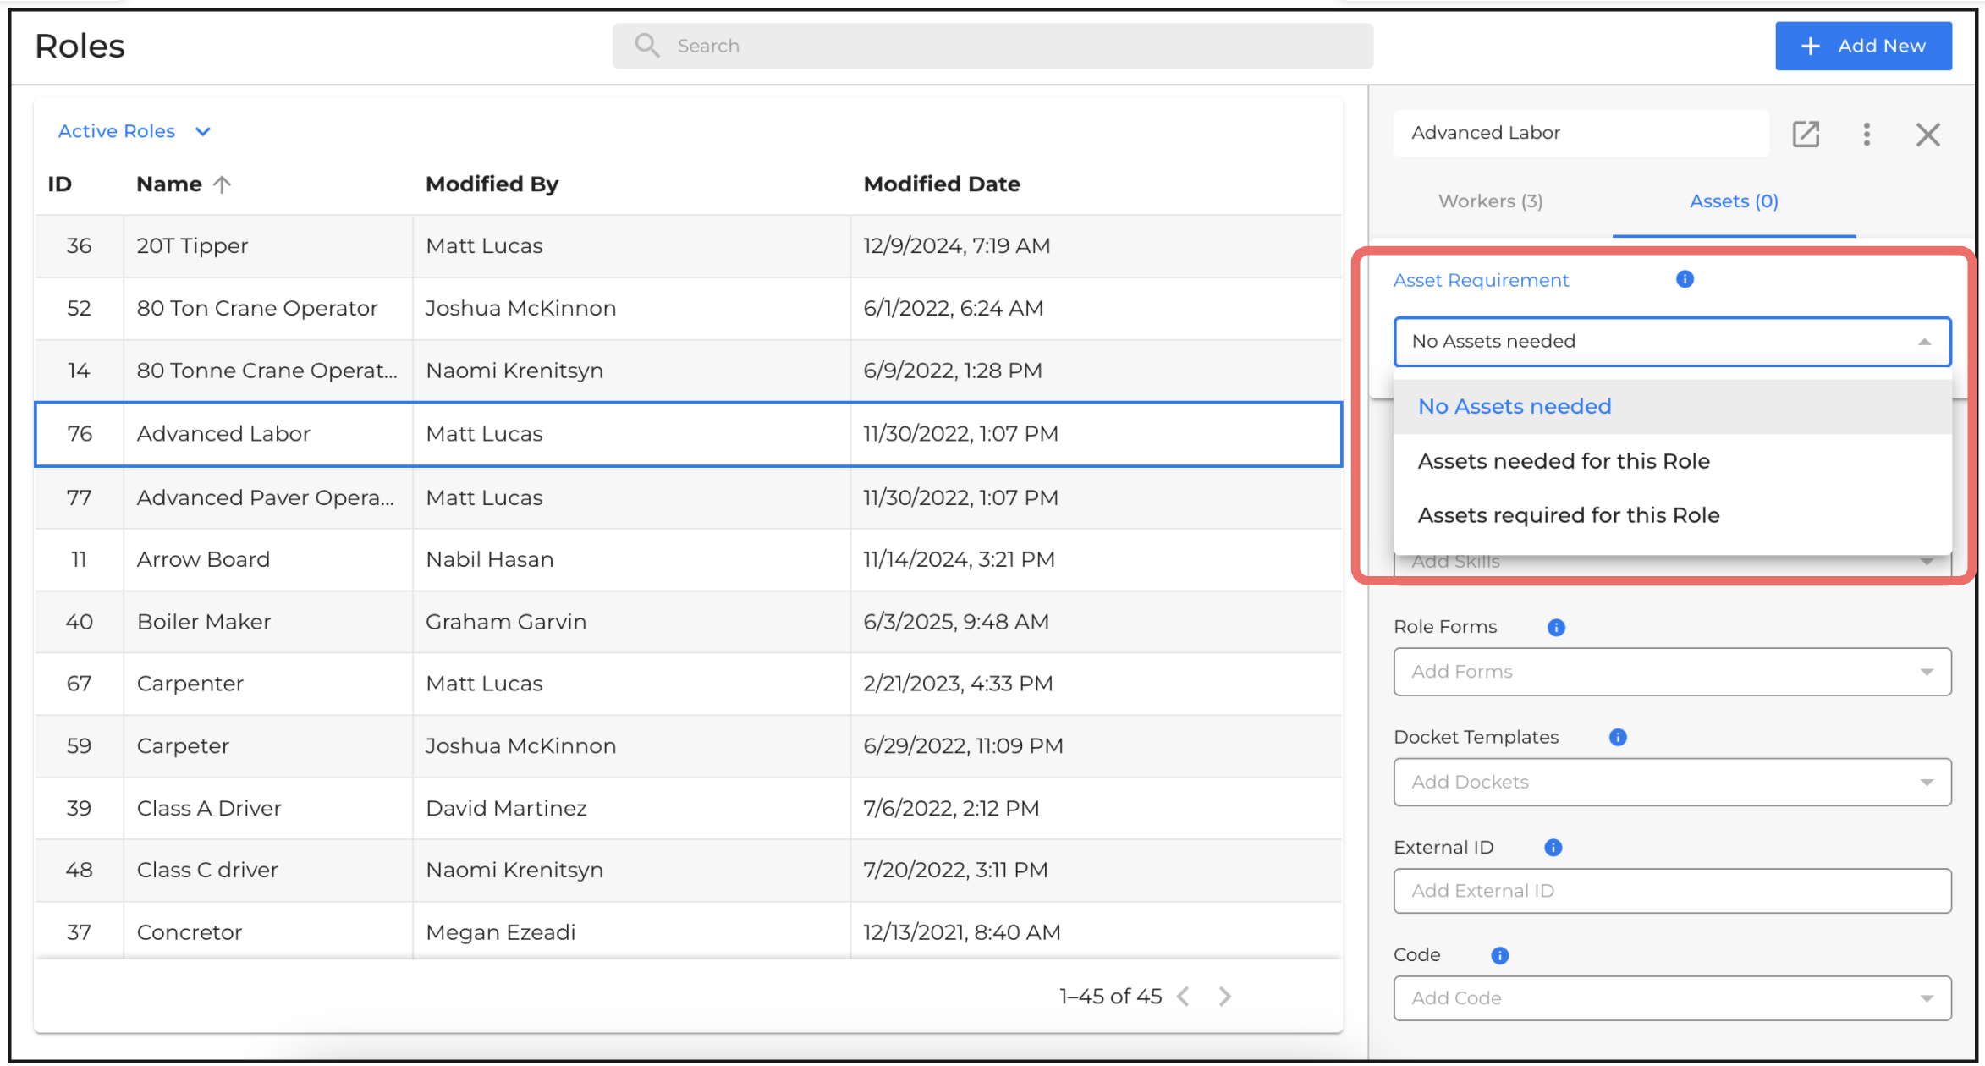Click the Role Forms info icon
The width and height of the screenshot is (1985, 1066).
[1556, 627]
